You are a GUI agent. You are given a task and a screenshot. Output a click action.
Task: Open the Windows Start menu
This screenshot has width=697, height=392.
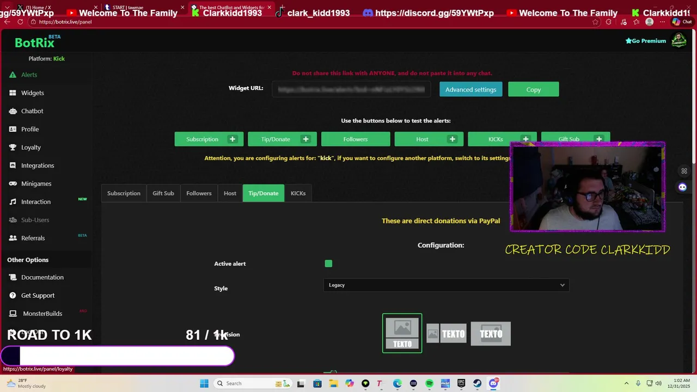coord(204,383)
